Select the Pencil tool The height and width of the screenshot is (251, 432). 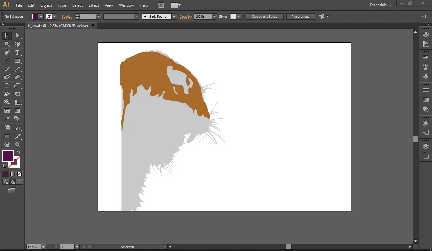17,69
